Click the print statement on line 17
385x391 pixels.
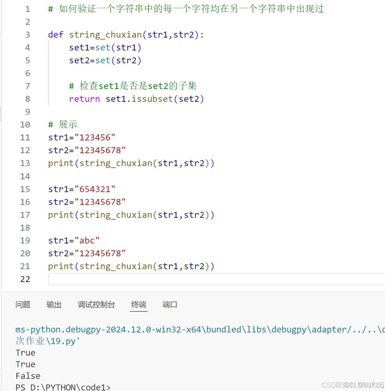pos(131,215)
